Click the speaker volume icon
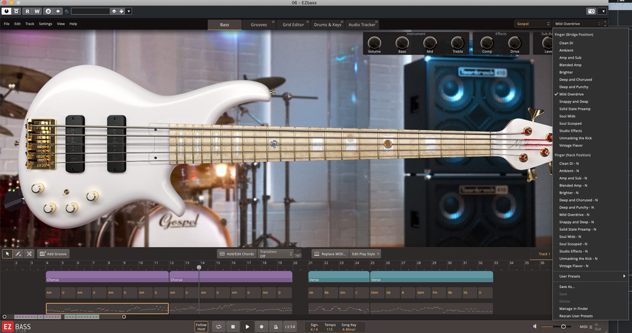This screenshot has width=632, height=333. pyautogui.click(x=535, y=327)
